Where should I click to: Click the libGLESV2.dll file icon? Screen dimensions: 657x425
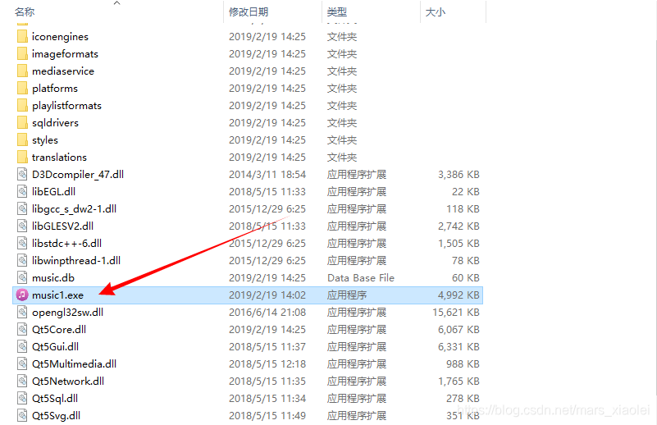click(22, 226)
